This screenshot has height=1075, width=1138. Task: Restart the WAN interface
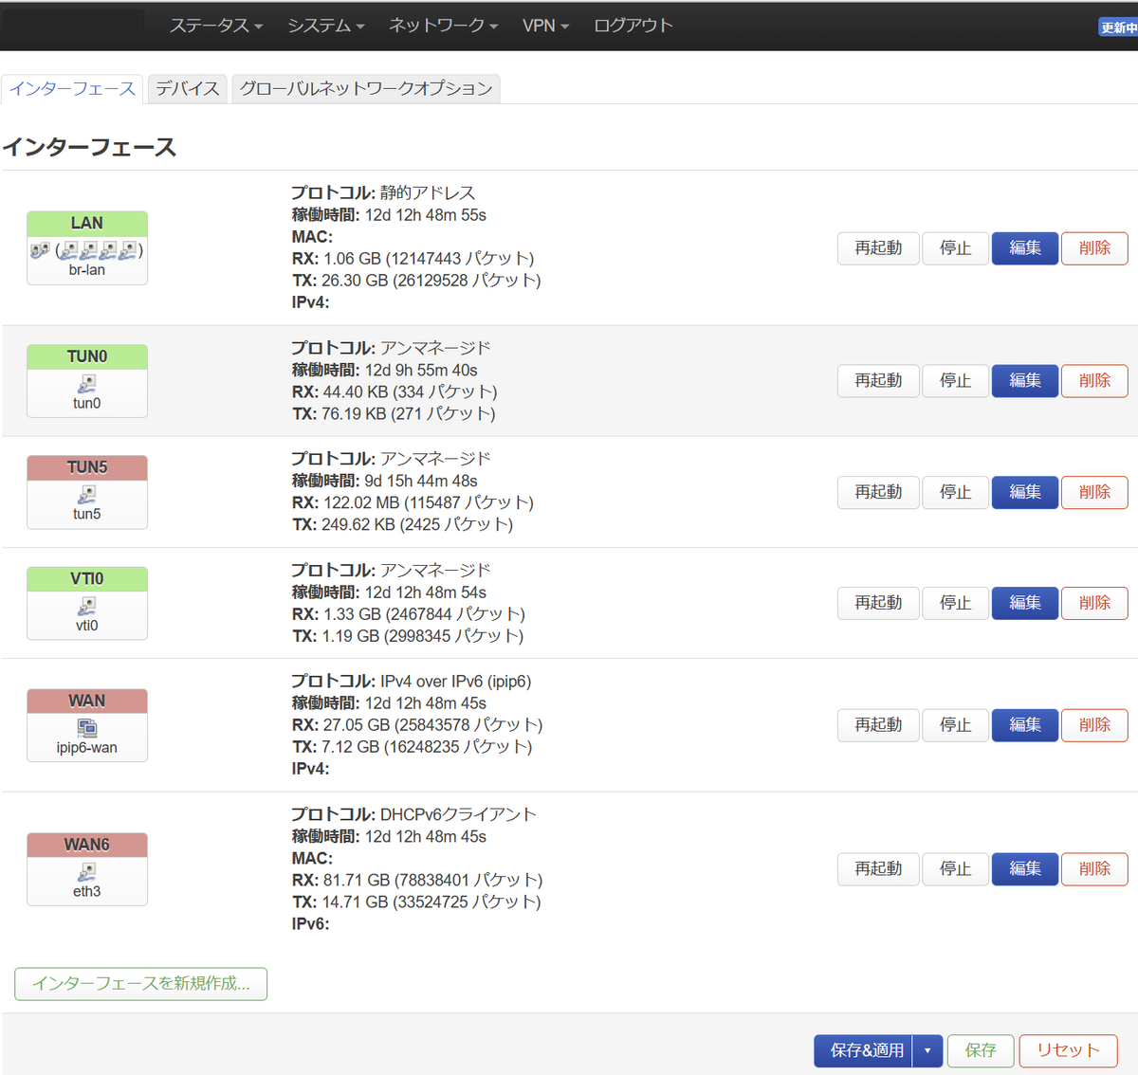coord(878,725)
